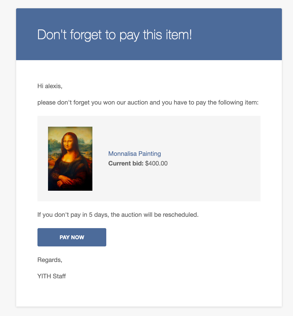Click the PAY NOW button
This screenshot has height=316, width=293.
point(72,237)
